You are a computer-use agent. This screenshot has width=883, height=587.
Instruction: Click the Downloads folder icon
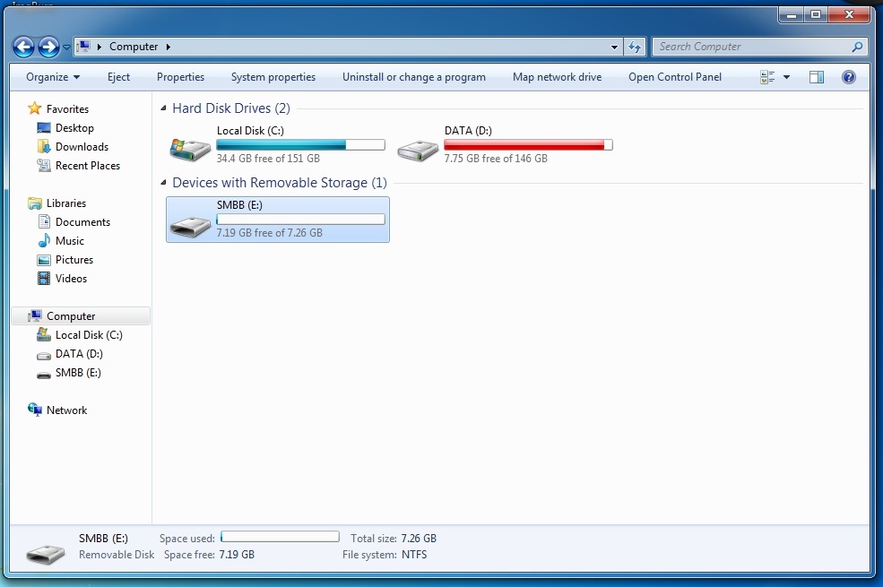(x=44, y=146)
